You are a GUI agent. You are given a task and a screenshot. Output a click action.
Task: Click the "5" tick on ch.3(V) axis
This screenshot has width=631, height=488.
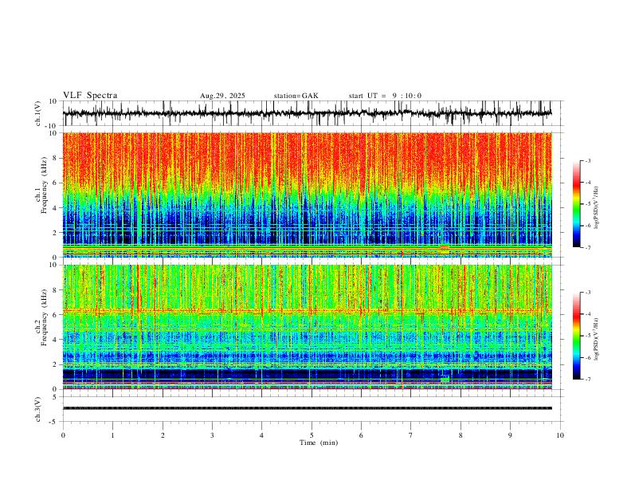(56, 397)
